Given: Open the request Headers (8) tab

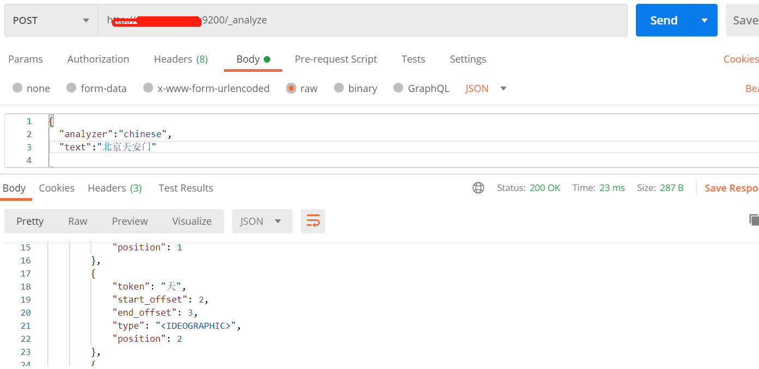Looking at the screenshot, I should pos(181,59).
